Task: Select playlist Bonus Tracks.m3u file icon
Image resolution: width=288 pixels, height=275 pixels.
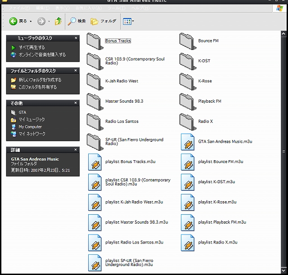Action: pos(95,162)
